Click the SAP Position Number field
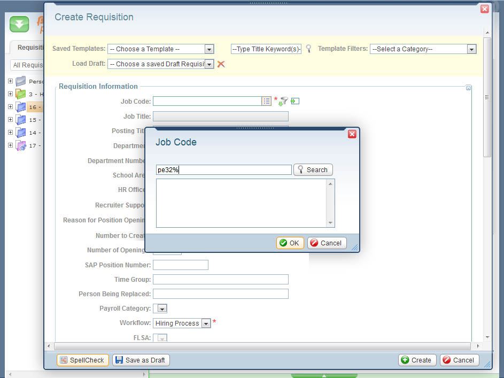 tap(180, 265)
